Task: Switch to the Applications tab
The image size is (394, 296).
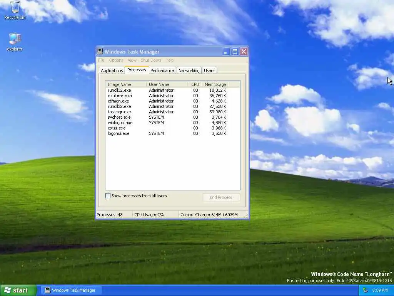Action: [x=112, y=71]
